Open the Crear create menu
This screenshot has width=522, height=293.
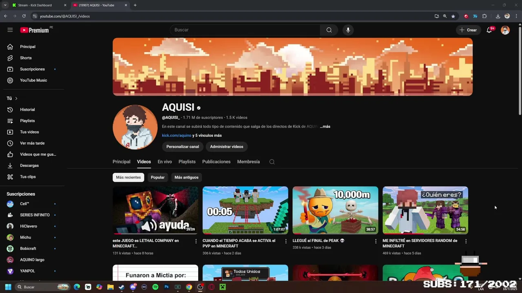468,30
